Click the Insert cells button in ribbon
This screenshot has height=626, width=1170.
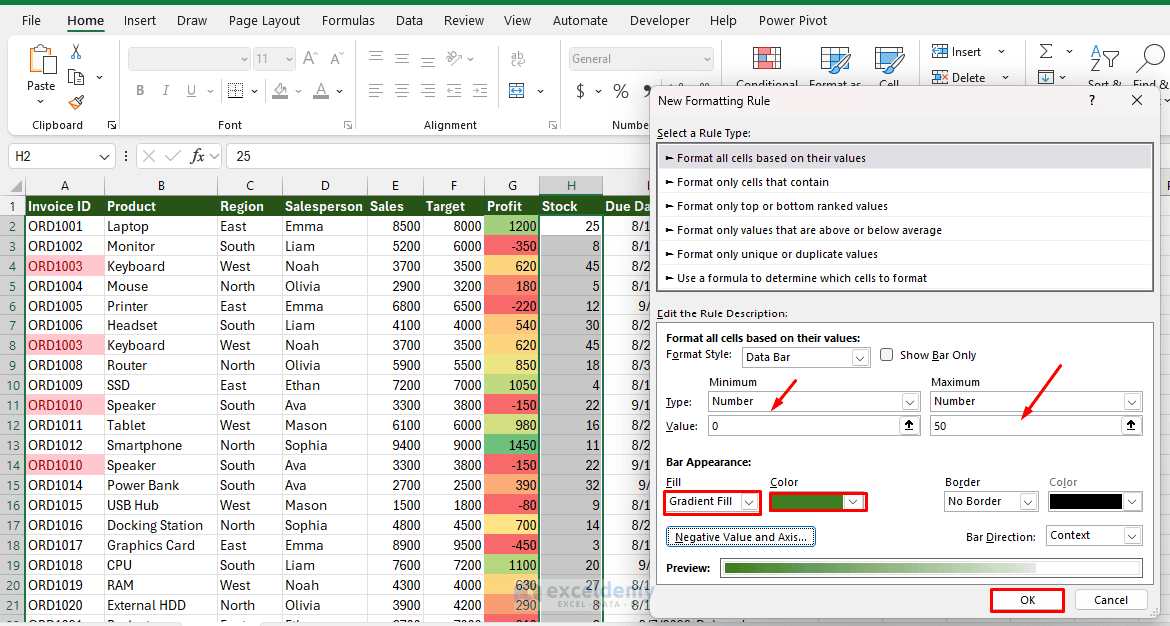pos(956,52)
